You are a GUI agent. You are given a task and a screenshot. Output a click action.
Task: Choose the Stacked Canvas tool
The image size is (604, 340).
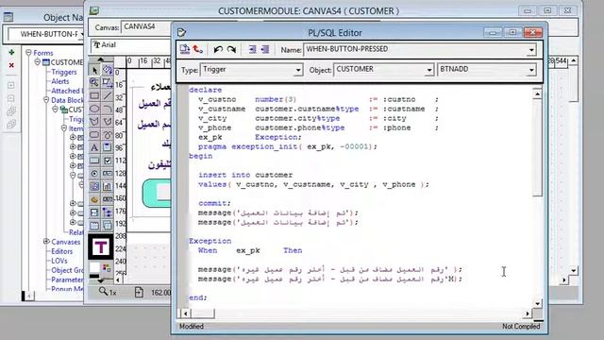point(107,226)
